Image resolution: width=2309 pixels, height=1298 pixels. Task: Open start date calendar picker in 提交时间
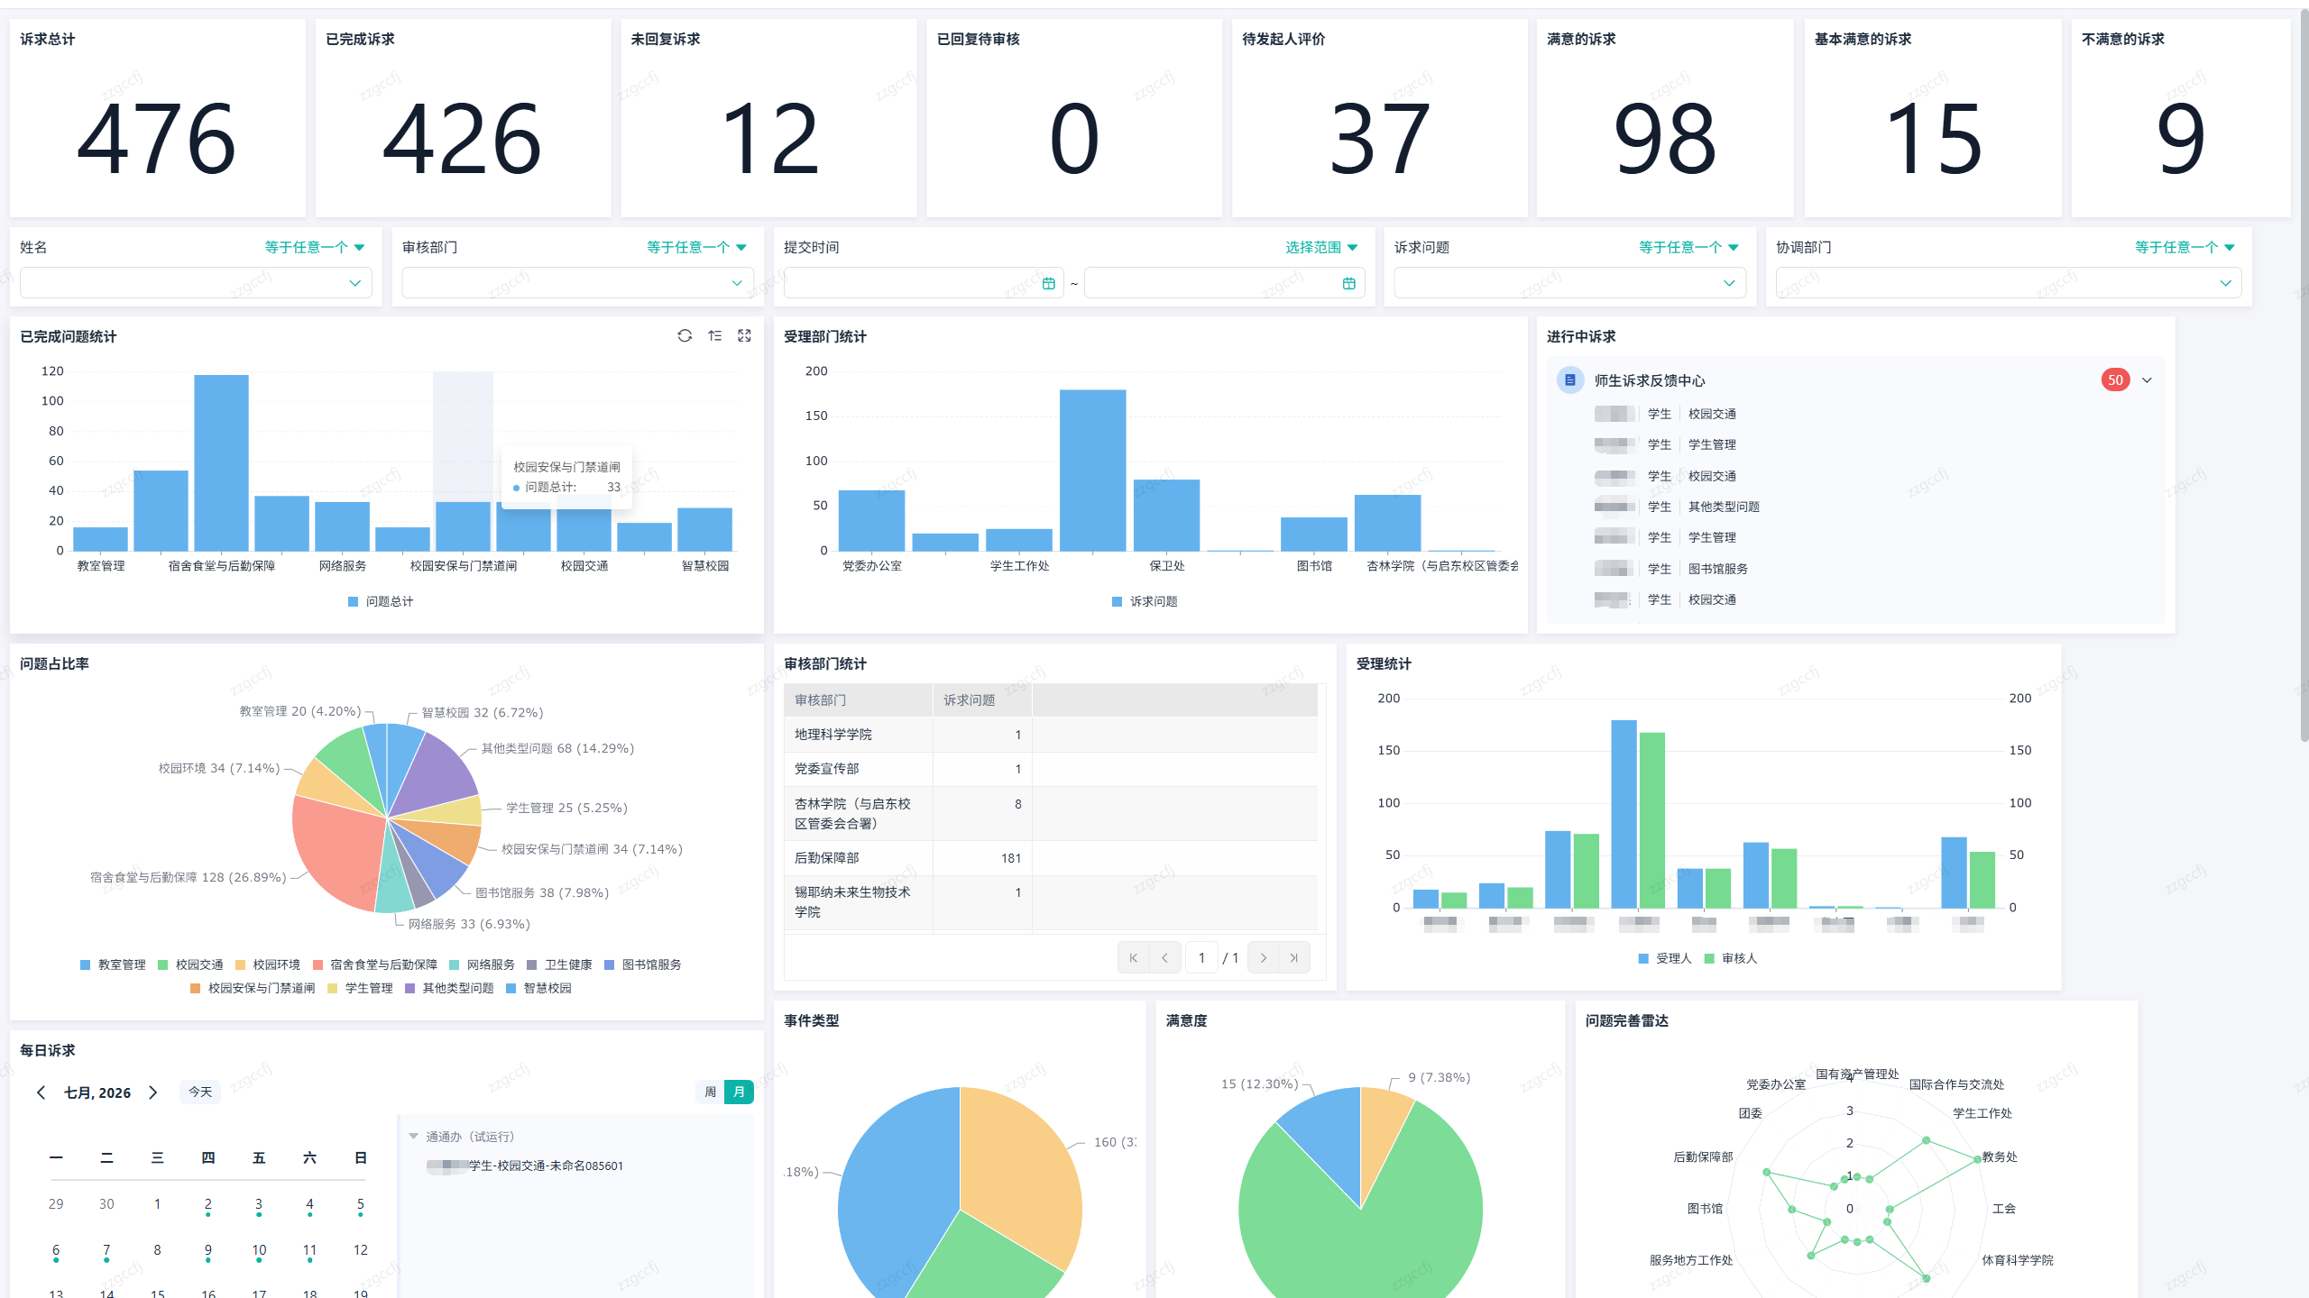(x=1048, y=283)
